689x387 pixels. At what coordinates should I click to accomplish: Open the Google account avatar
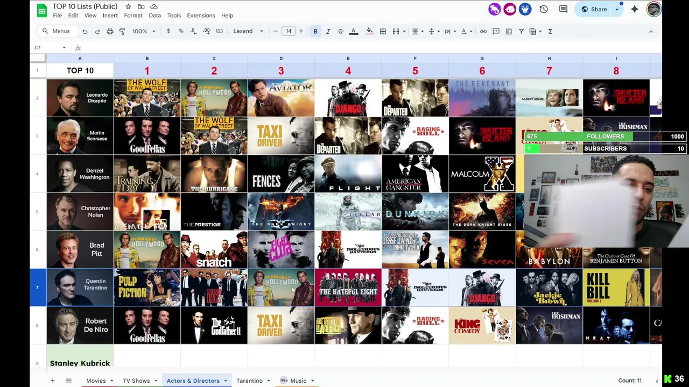[653, 9]
